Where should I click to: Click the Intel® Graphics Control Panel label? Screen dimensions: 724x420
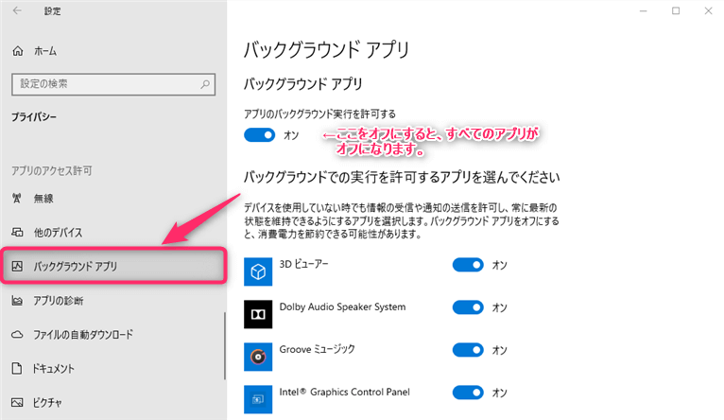344,392
